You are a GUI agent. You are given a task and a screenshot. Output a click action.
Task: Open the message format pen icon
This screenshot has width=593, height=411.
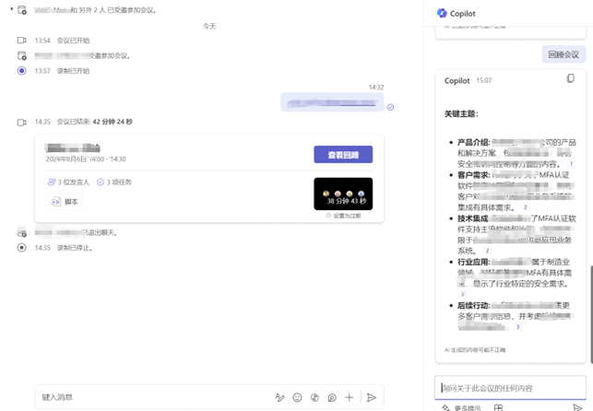click(x=279, y=397)
